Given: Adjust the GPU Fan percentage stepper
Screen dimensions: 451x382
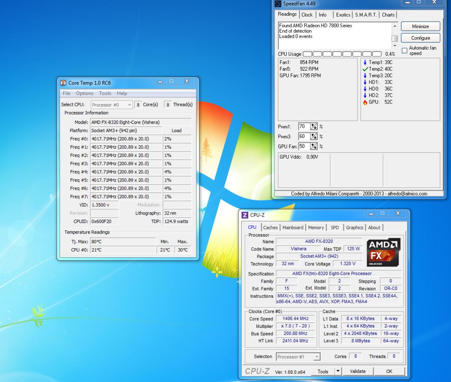Looking at the screenshot, I should coord(314,146).
